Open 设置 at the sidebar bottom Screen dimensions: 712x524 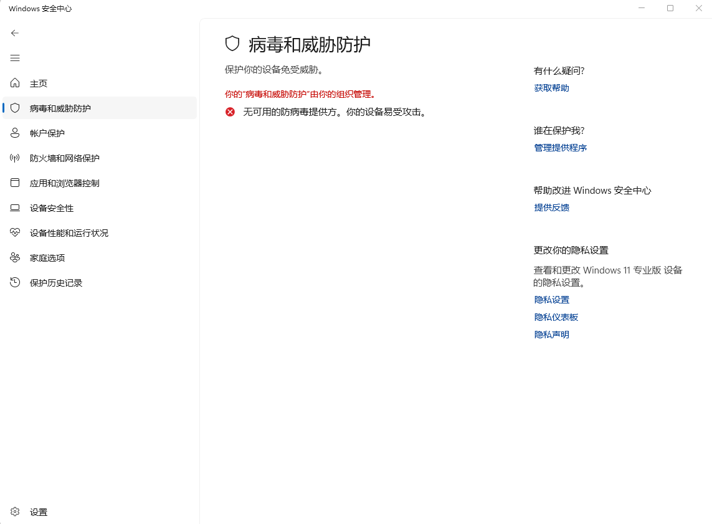(37, 512)
